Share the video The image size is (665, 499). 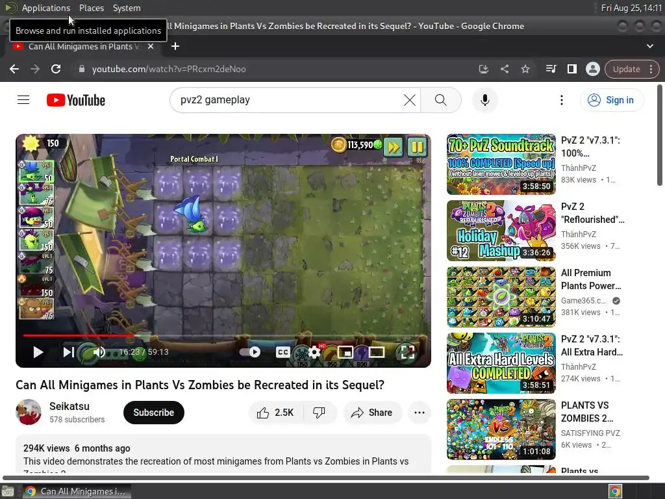(372, 413)
